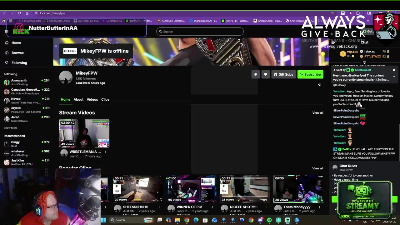This screenshot has height=225, width=400.
Task: Open the WRESTLEMANIA stream video thumbnail
Action: pyautogui.click(x=84, y=133)
